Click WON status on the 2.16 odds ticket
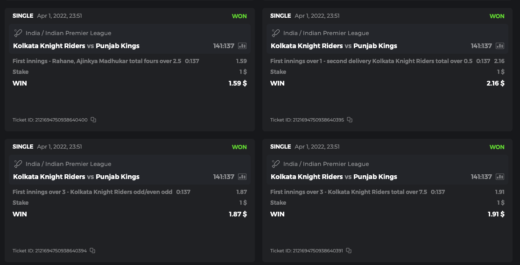 [497, 16]
